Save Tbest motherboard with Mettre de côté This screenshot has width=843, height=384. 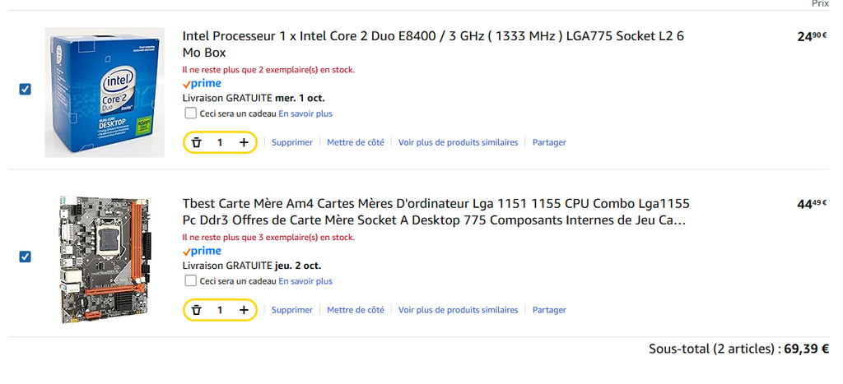pyautogui.click(x=356, y=310)
